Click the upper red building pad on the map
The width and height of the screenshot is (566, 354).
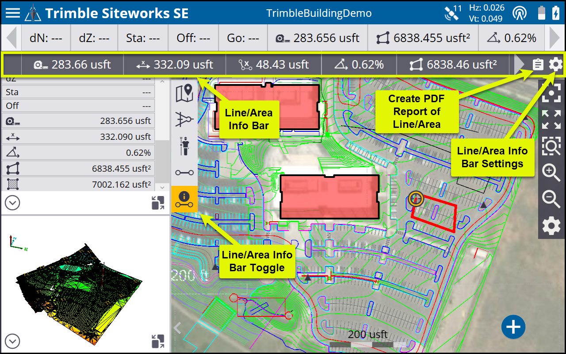coord(268,106)
